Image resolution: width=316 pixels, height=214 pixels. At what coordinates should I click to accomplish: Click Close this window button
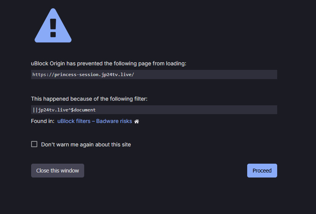pos(58,171)
